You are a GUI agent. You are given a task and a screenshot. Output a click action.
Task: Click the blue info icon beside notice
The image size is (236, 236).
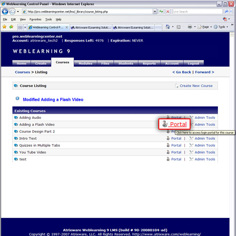click(18, 98)
